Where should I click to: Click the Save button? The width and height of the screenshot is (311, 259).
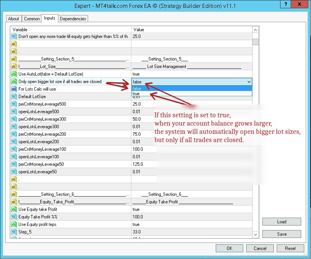(x=282, y=234)
